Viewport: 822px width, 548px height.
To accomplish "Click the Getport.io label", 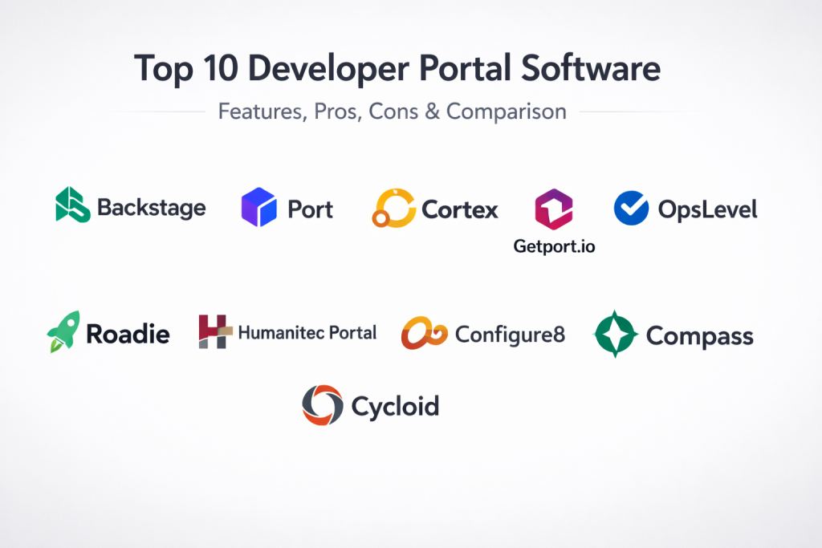I will pos(554,246).
